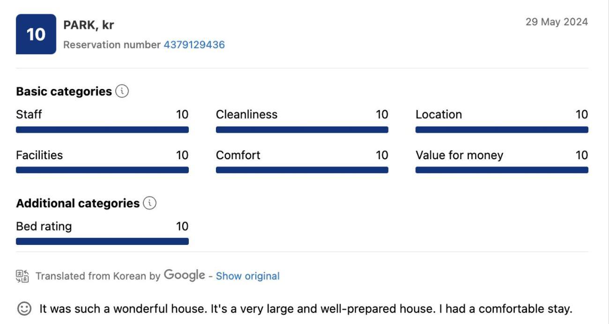Click the wonderful house review text
Screen dimensions: 609x324
click(306, 309)
